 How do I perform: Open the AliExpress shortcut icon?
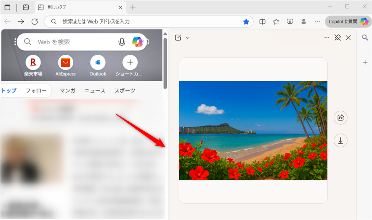coord(65,63)
